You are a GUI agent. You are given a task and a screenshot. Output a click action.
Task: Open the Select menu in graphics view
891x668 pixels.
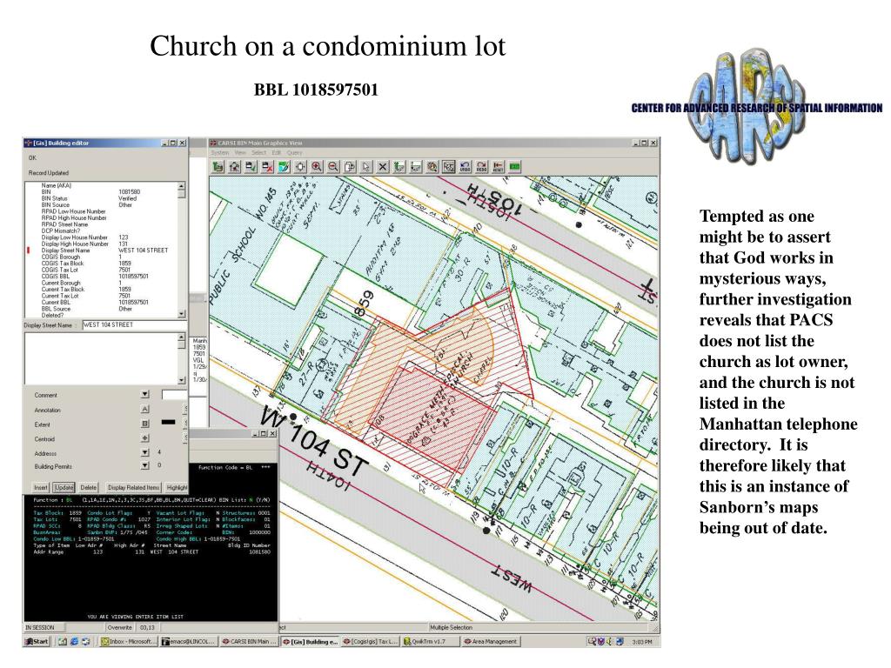tap(258, 153)
